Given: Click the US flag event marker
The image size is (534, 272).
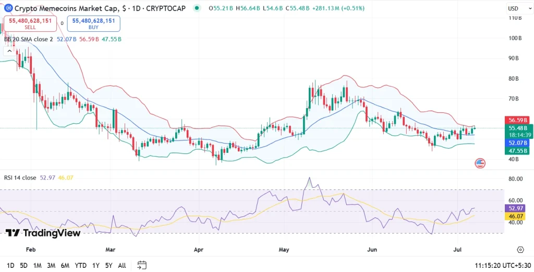Looking at the screenshot, I should pyautogui.click(x=480, y=163).
